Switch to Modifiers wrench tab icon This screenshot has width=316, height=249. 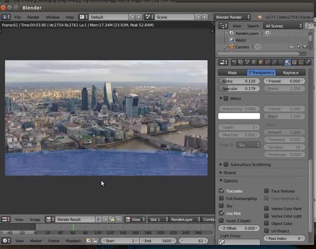pyautogui.click(x=274, y=62)
